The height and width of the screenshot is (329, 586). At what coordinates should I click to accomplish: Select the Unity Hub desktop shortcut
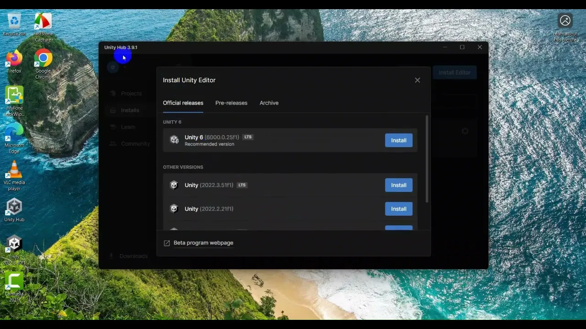pyautogui.click(x=14, y=210)
